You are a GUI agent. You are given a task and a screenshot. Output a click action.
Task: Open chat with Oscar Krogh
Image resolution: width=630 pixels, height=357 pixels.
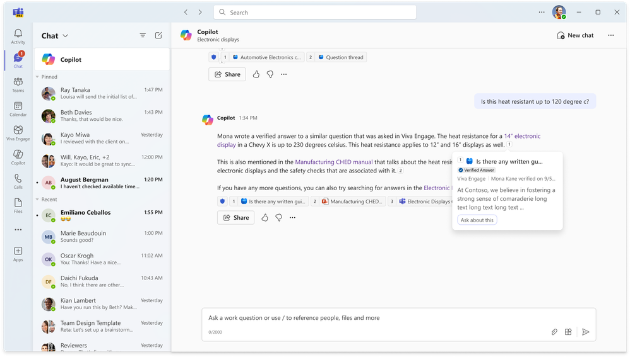pyautogui.click(x=102, y=259)
